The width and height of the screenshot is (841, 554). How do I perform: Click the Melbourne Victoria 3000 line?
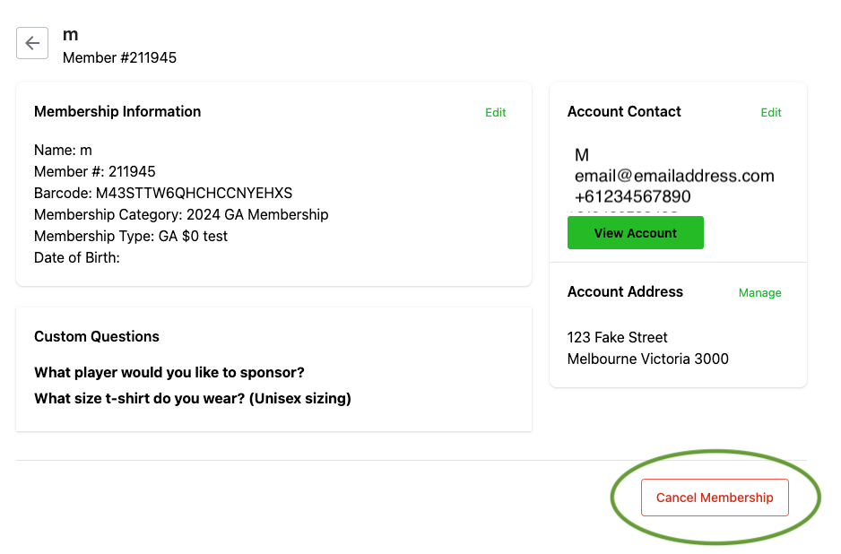[x=648, y=359]
